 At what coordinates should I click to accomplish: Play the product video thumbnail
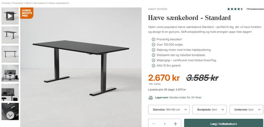click(10, 16)
